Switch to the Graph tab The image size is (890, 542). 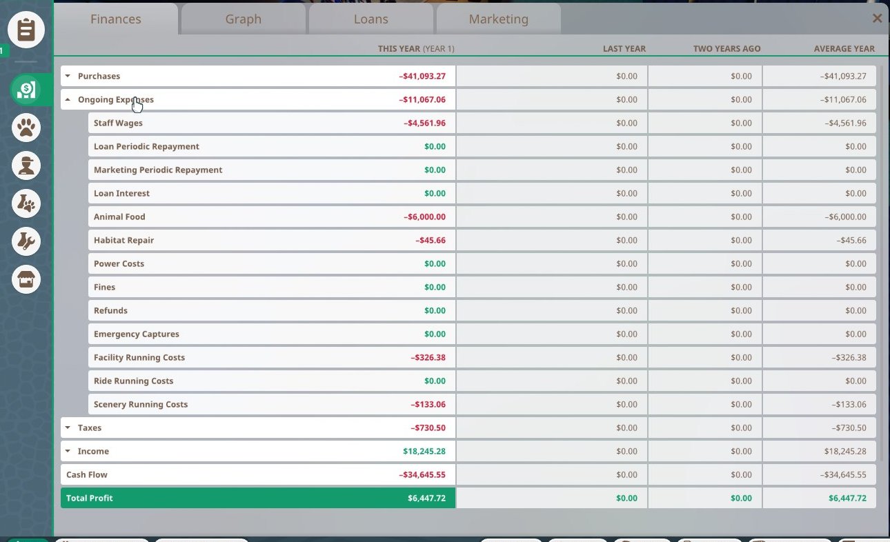point(244,19)
